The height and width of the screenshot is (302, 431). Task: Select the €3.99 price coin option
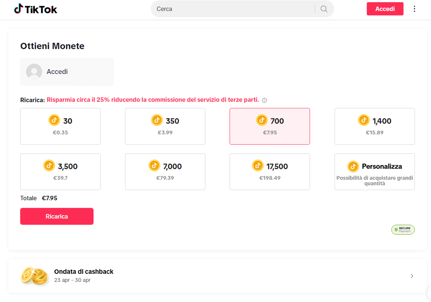[165, 126]
